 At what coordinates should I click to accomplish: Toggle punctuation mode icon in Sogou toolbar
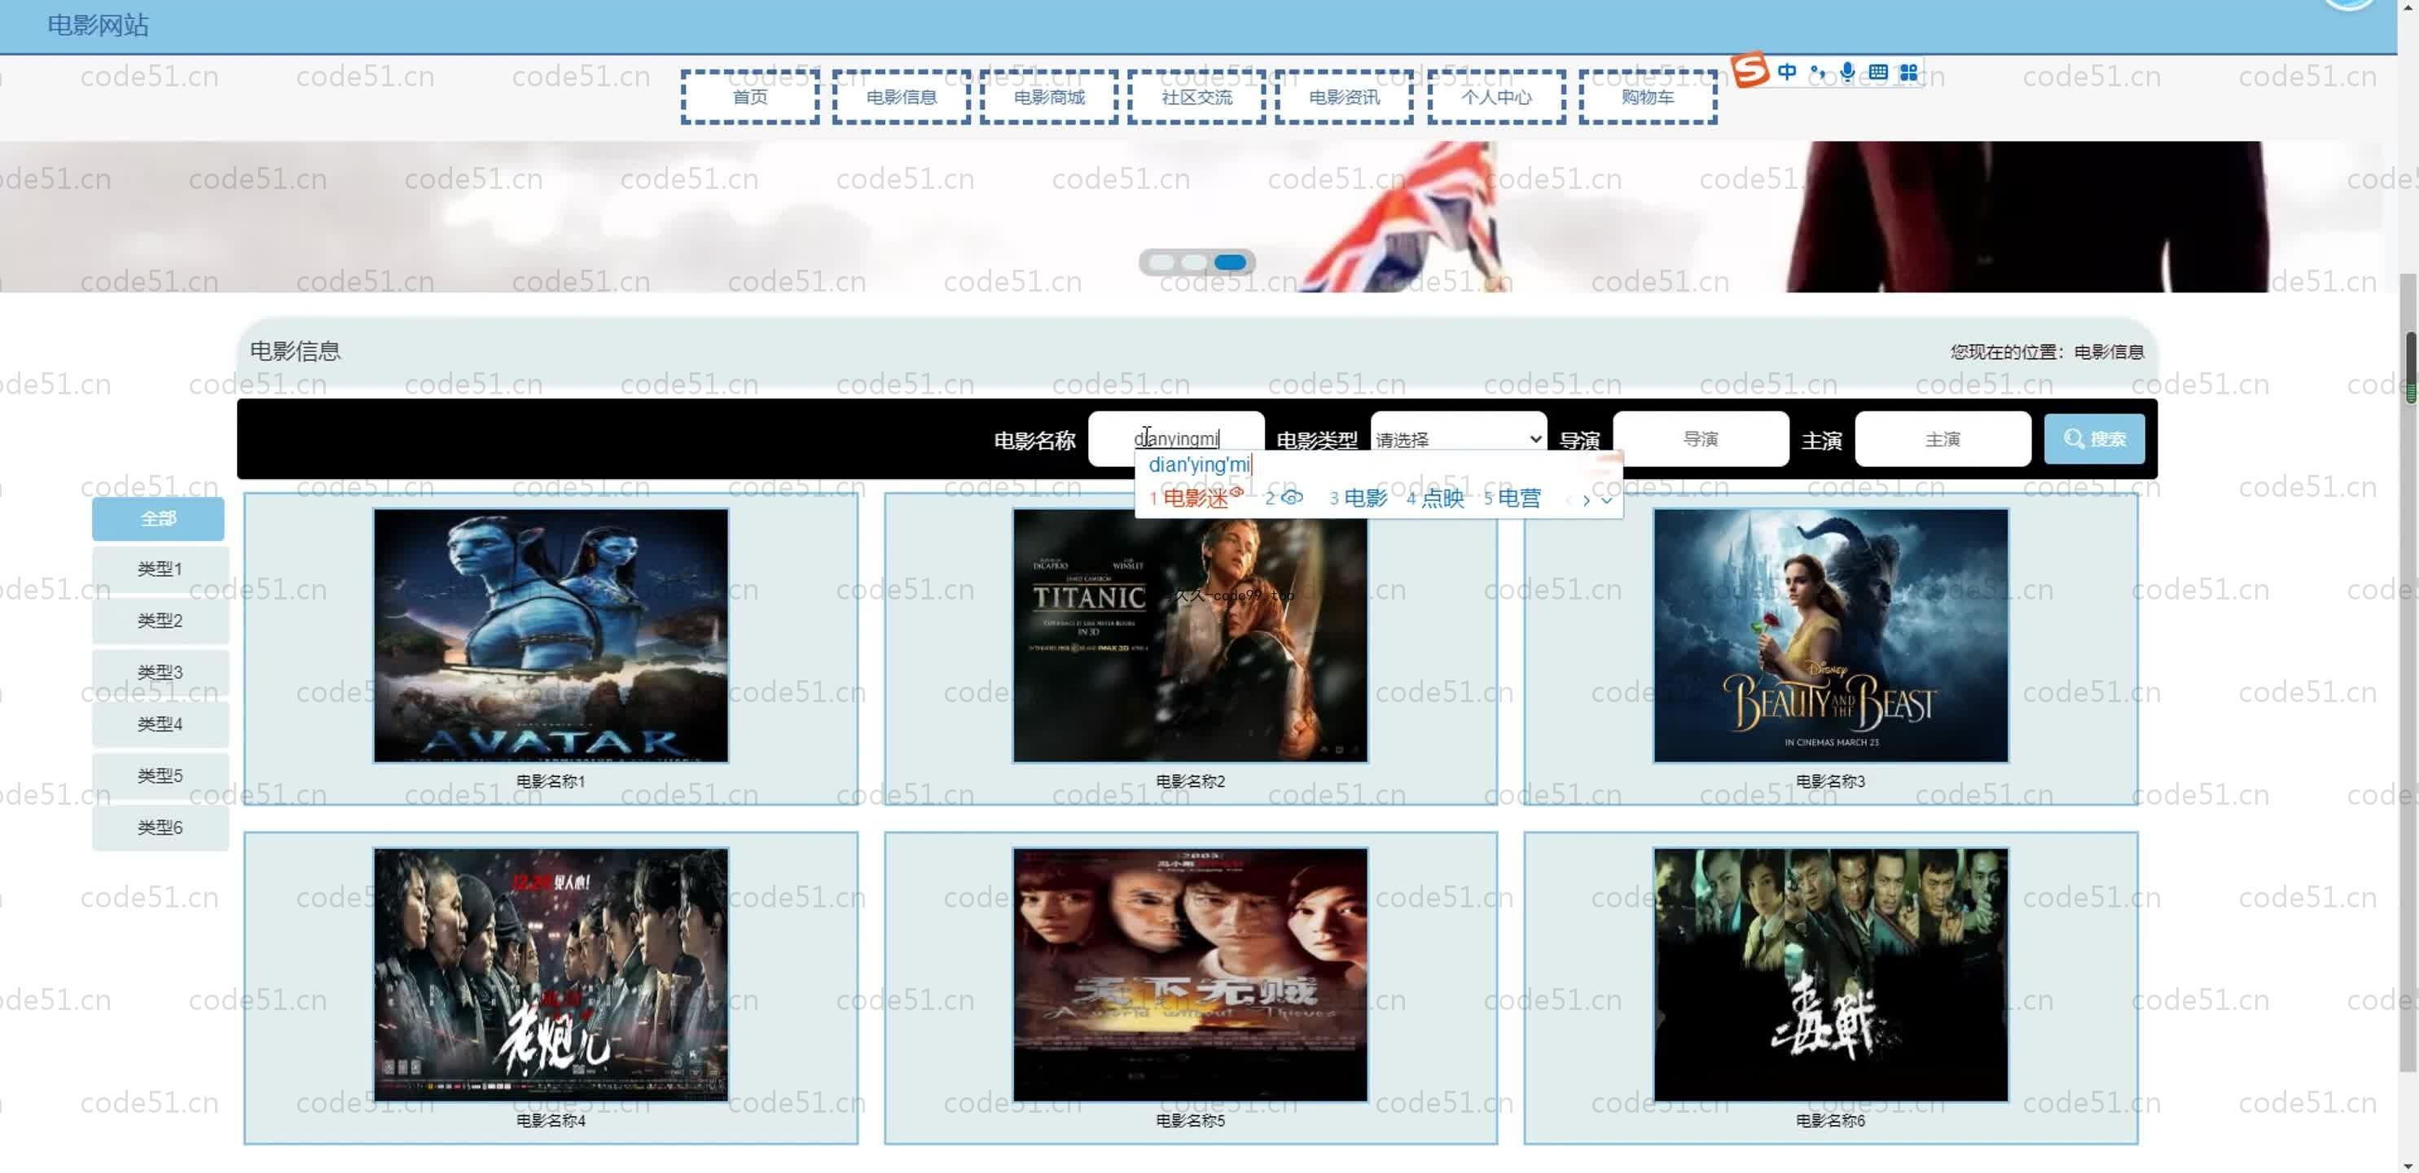click(1818, 72)
